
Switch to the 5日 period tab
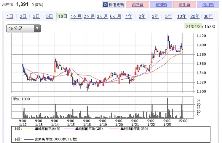[x=49, y=16]
